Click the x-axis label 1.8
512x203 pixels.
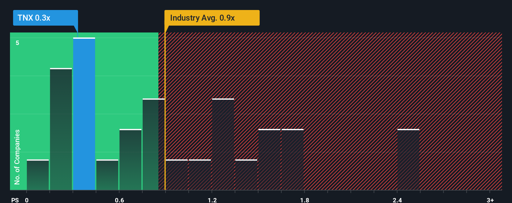coord(305,200)
